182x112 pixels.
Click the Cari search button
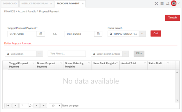tap(156, 33)
